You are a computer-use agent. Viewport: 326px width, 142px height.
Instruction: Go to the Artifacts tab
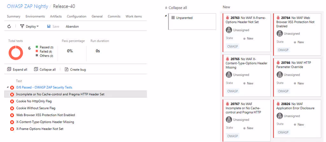coord(56,16)
